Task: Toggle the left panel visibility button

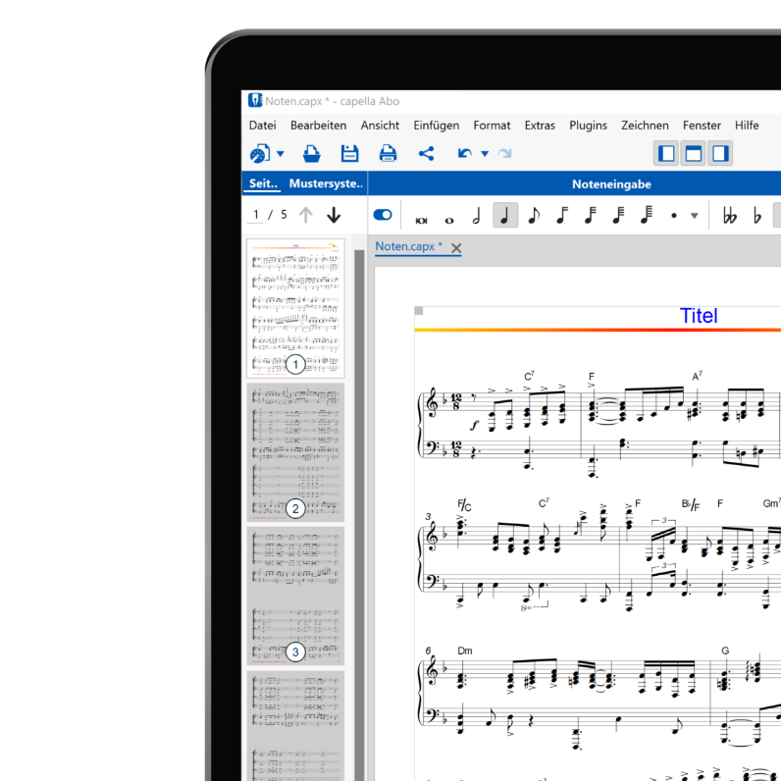Action: pyautogui.click(x=666, y=153)
